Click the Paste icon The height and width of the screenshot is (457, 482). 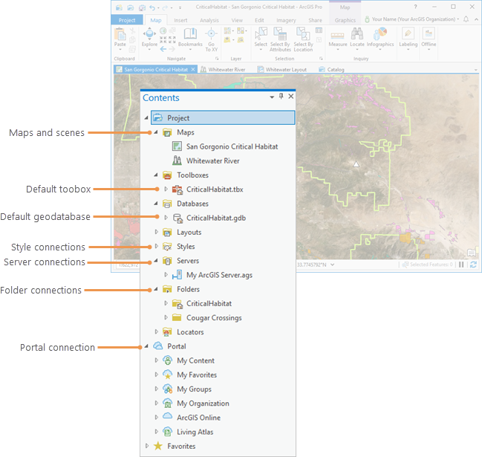(120, 34)
